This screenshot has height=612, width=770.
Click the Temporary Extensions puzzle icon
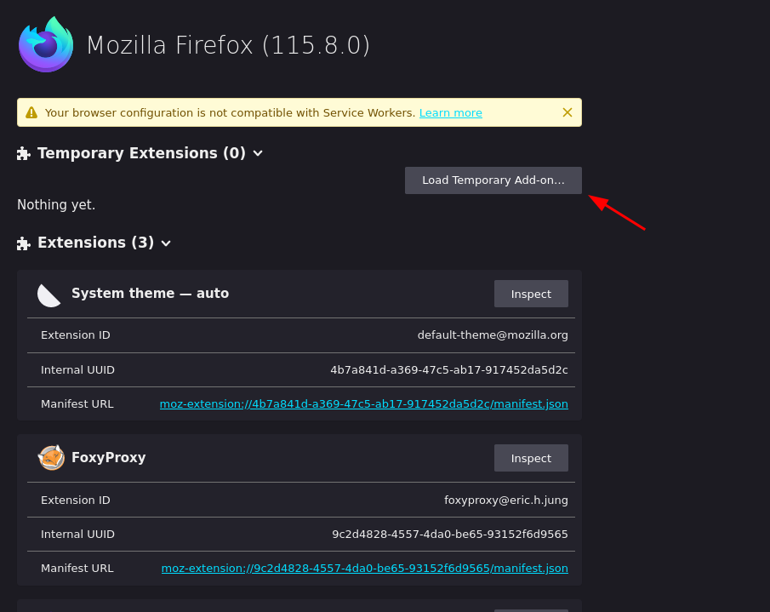24,153
